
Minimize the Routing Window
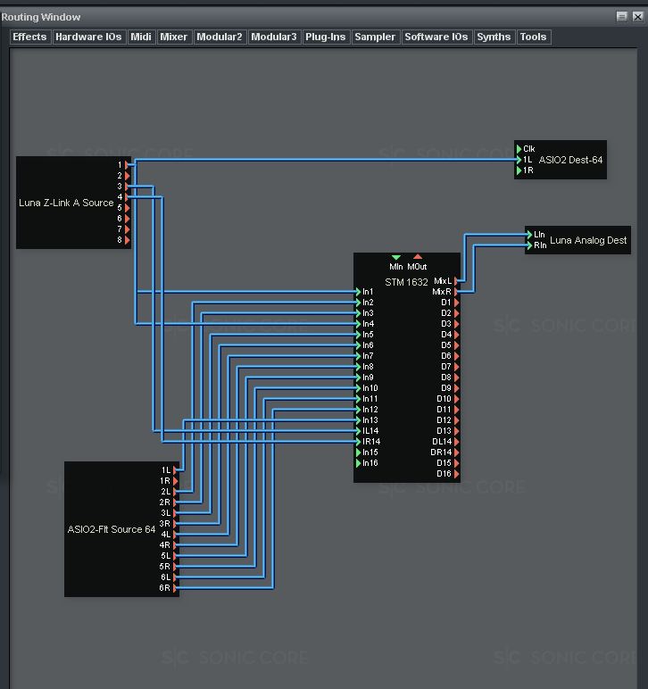621,17
